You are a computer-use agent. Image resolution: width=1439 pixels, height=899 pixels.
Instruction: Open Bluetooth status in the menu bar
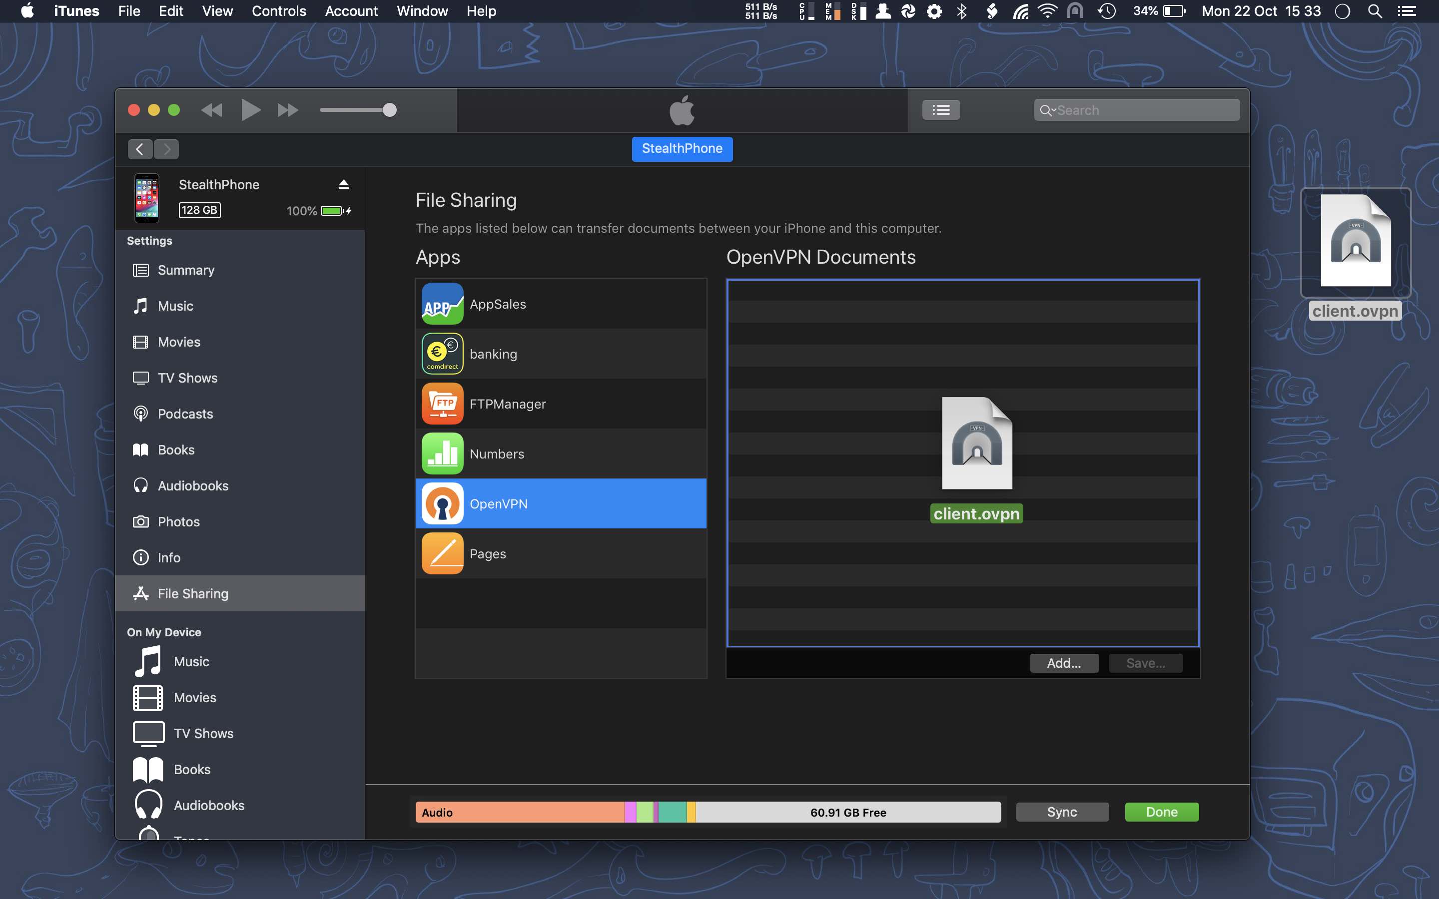click(x=961, y=11)
